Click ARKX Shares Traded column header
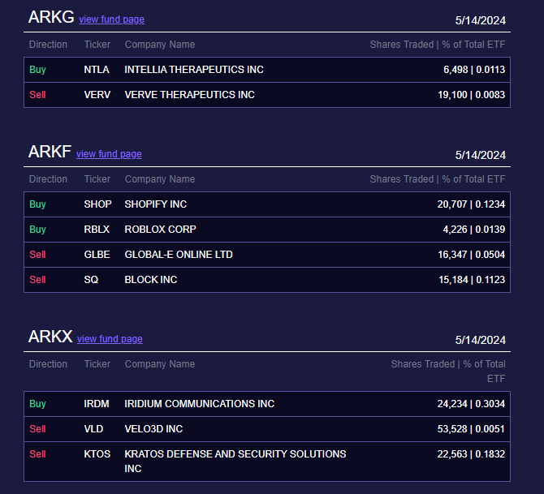Viewport: 544px width, 494px height. [x=448, y=372]
